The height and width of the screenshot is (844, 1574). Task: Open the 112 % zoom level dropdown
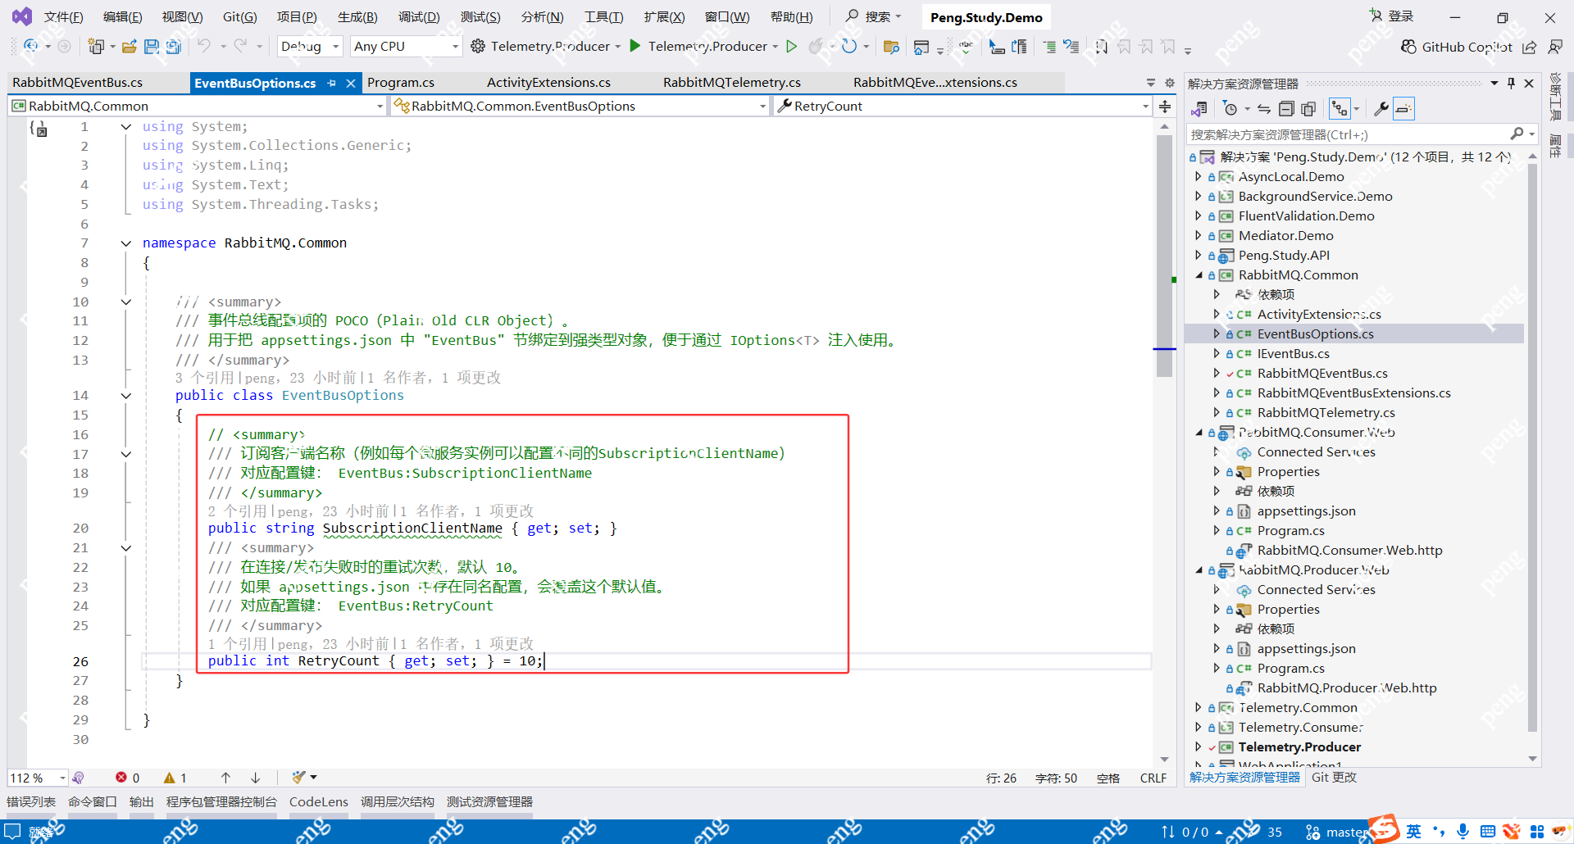coord(38,778)
